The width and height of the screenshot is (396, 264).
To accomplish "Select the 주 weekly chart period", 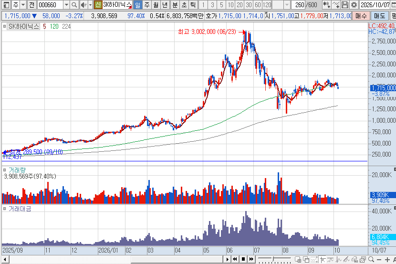I will coord(147,5).
